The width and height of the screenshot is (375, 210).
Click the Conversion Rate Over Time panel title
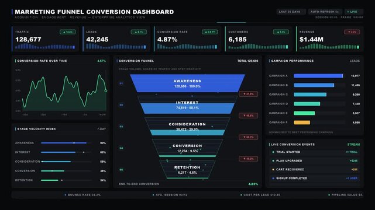[42, 61]
